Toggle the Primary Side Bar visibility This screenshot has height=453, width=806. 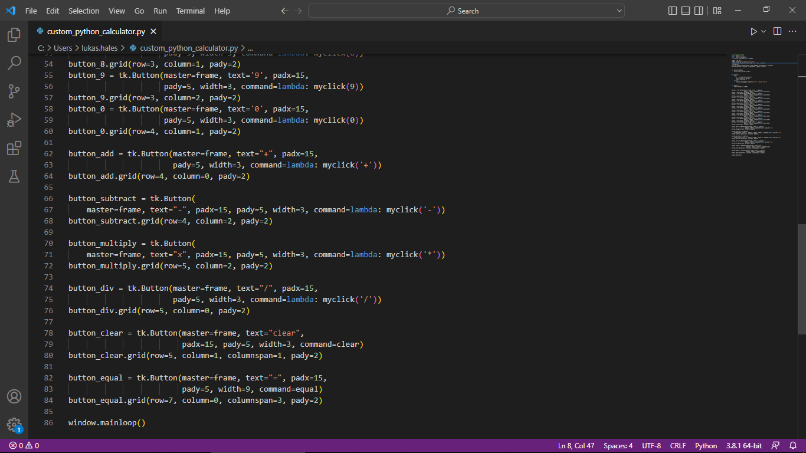point(672,10)
